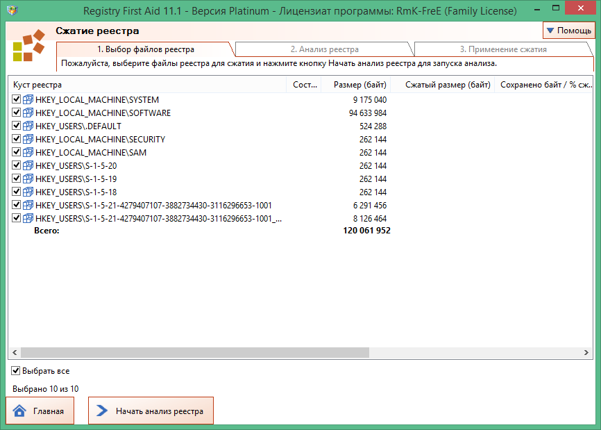Click the app shield icon in title bar

(x=12, y=10)
